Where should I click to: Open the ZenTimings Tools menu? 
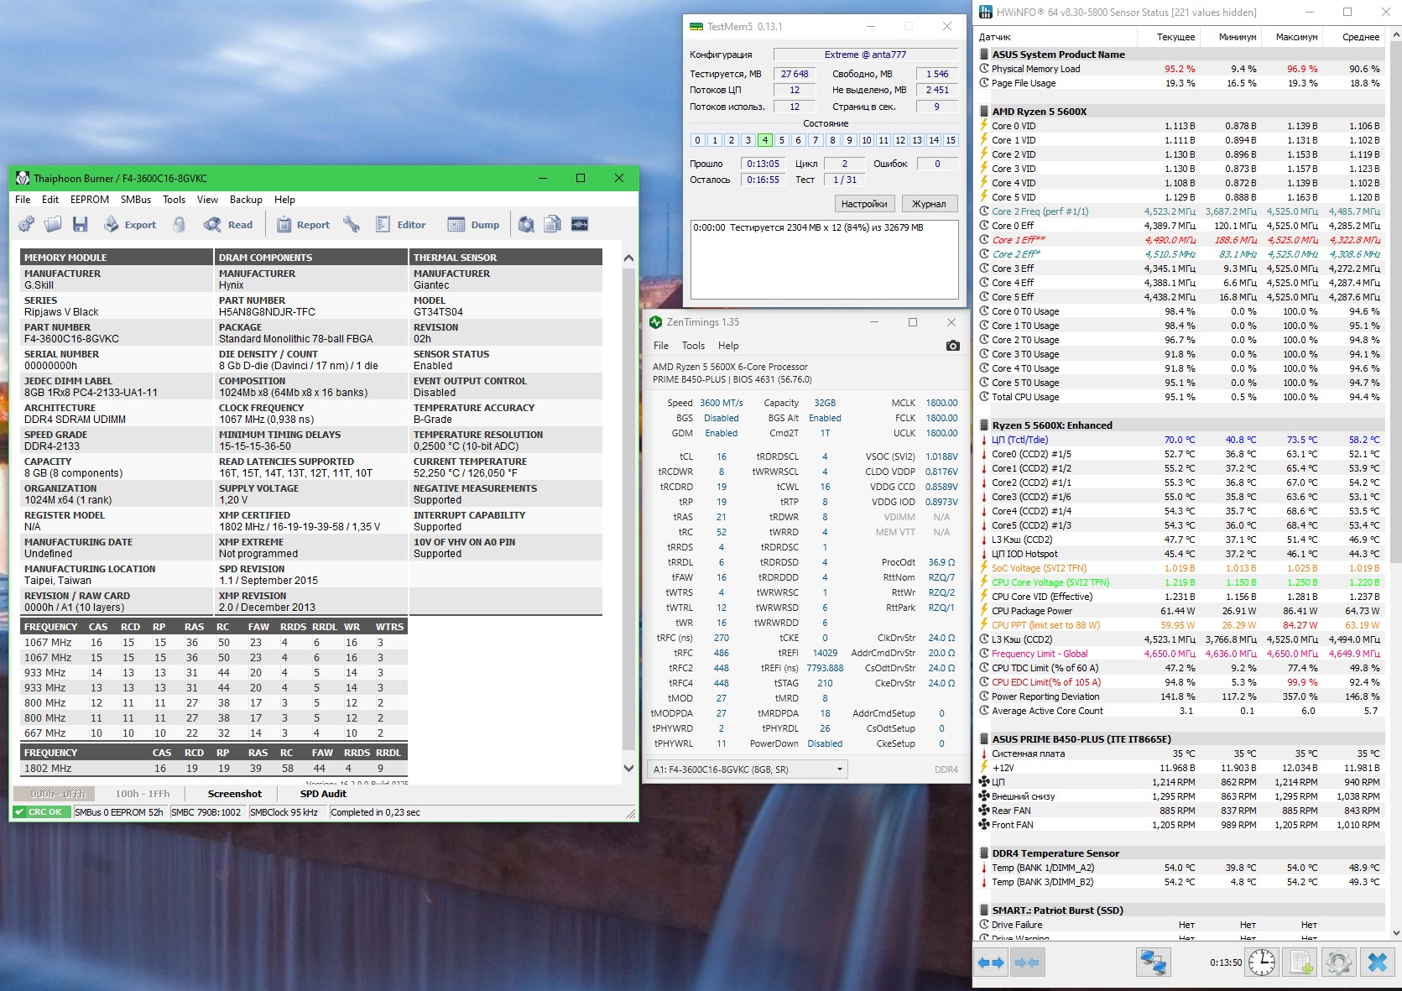693,346
